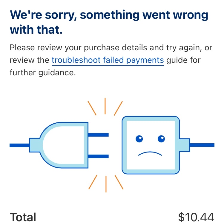Click the socket's left eye
Image resolution: width=224 pixels, height=224 pixels.
[139, 139]
